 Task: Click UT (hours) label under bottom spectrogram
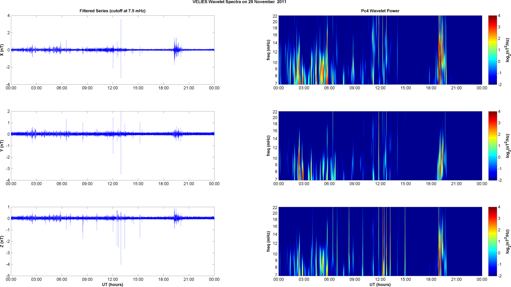tap(380, 285)
